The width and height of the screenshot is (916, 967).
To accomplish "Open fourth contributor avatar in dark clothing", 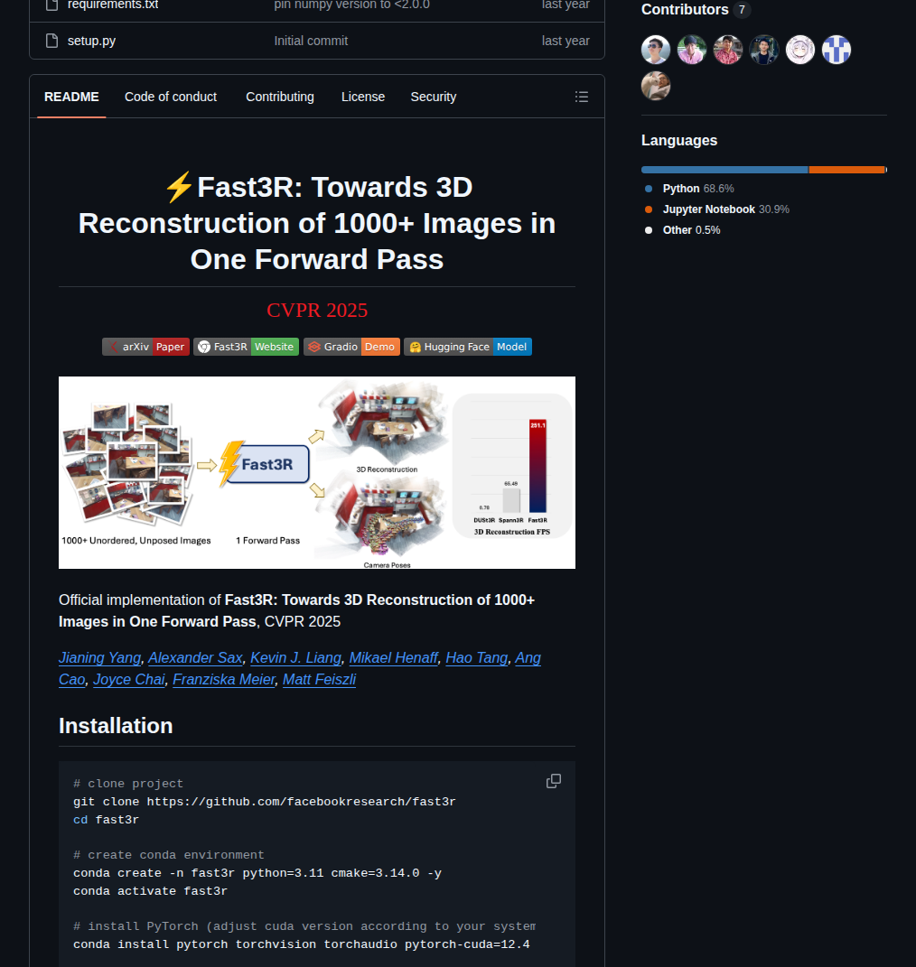I will point(763,50).
